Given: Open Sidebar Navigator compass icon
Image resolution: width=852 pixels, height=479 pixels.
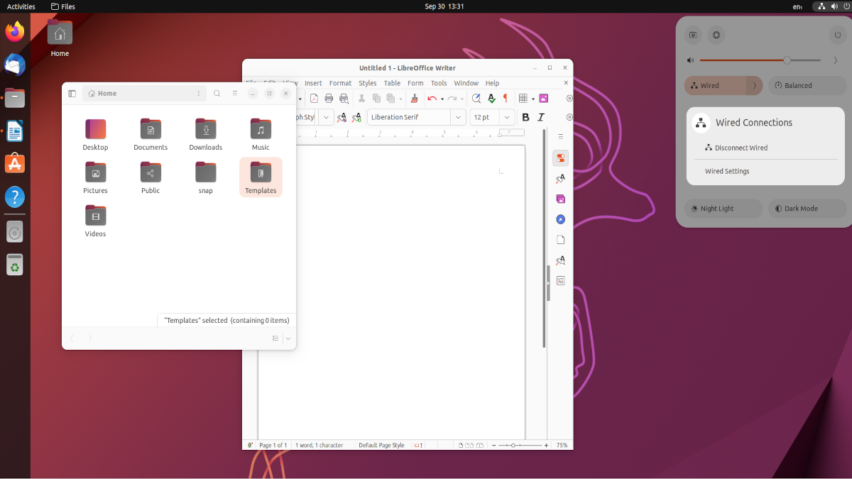Looking at the screenshot, I should (x=561, y=219).
